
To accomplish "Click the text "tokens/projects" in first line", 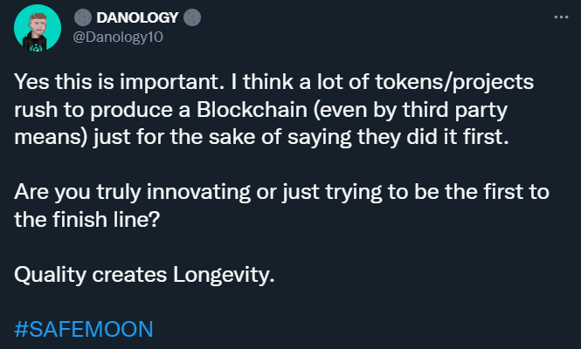I will [454, 82].
